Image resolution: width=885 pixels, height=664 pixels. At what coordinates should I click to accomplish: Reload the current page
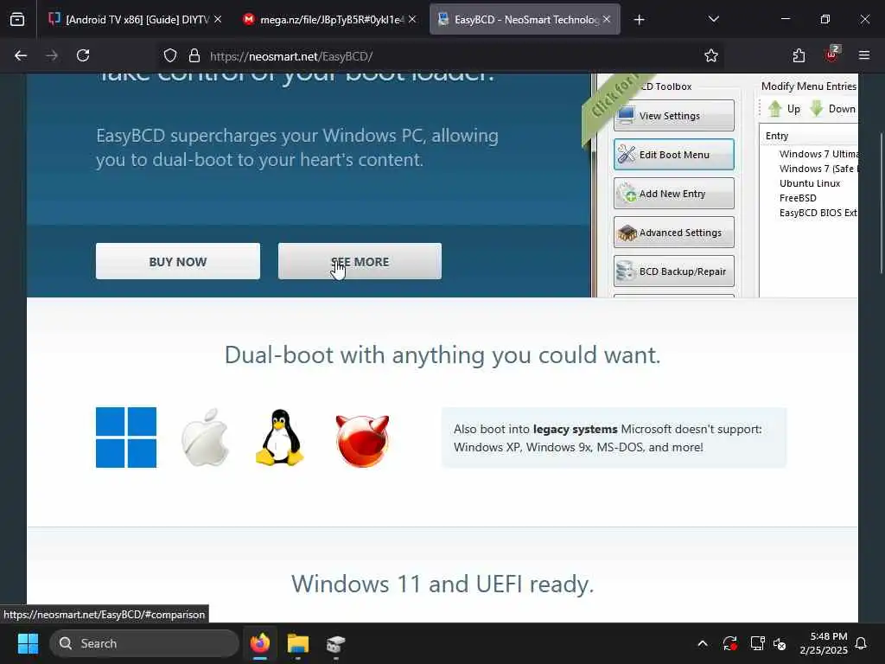click(x=83, y=55)
